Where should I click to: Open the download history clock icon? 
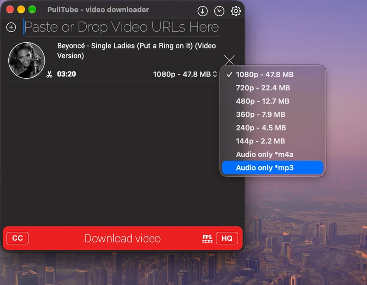click(x=219, y=11)
